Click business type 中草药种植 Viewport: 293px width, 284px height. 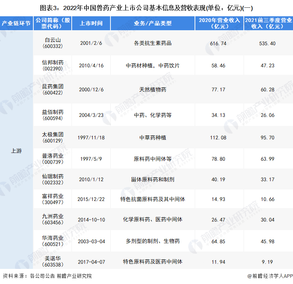click(x=152, y=138)
